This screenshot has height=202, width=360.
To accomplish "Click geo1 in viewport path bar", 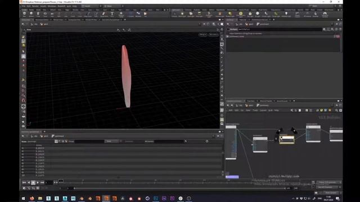I will (x=44, y=24).
